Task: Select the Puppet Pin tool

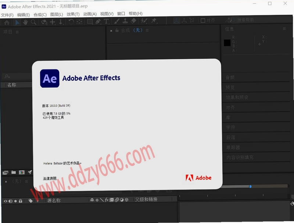Action: click(x=154, y=21)
